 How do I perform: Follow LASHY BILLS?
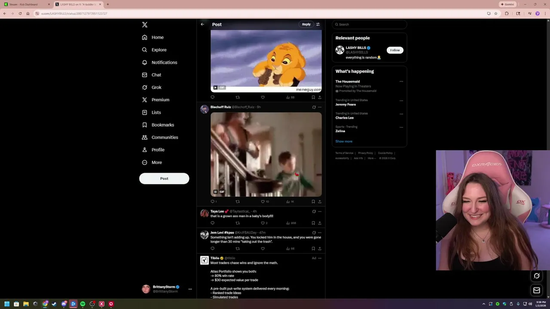(395, 50)
